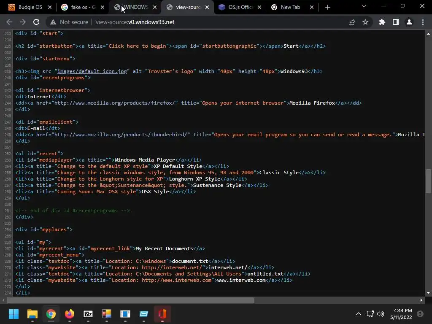Open the profile account icon
Image resolution: width=432 pixels, height=324 pixels.
(x=409, y=22)
